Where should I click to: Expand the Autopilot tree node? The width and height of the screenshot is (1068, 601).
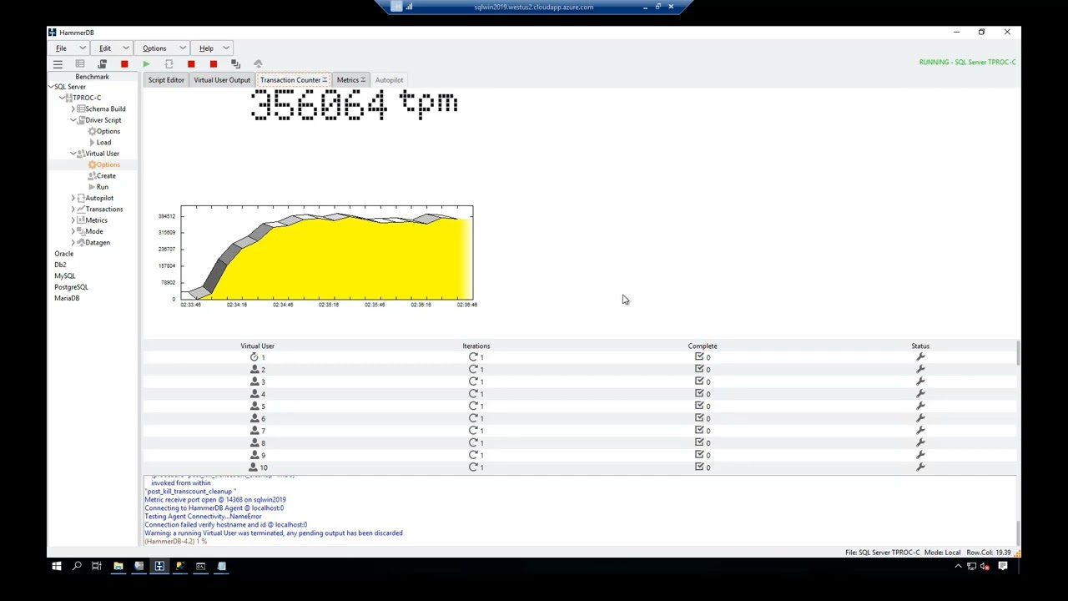[x=73, y=198]
